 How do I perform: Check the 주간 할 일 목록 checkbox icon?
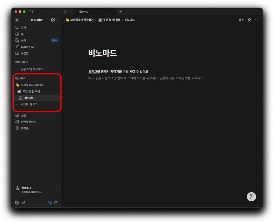tap(19, 91)
